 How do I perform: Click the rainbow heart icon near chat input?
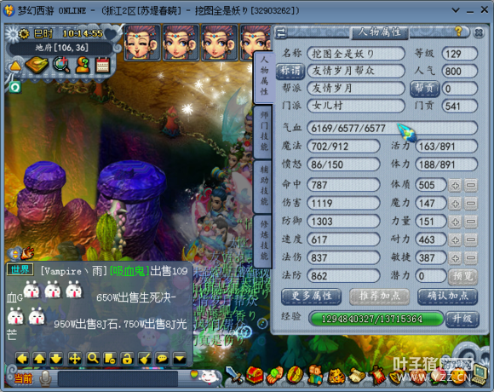coord(194,374)
